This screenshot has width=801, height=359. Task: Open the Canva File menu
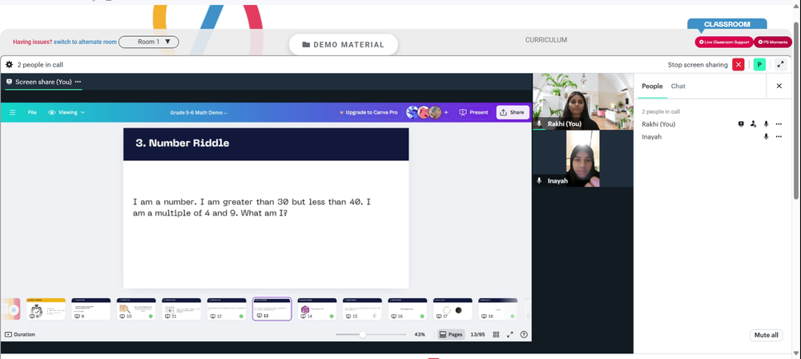tap(32, 112)
